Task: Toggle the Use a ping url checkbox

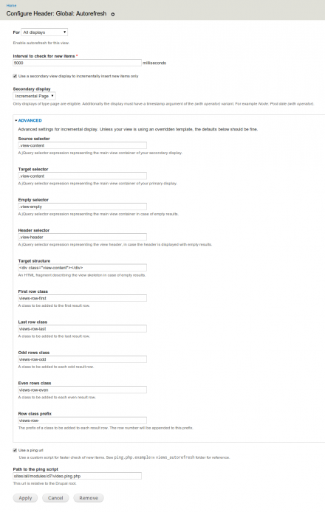Action: (15, 450)
